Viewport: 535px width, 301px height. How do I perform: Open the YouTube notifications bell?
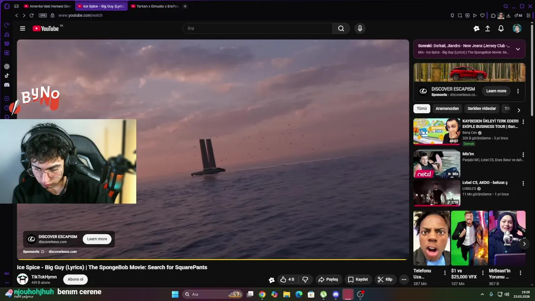coord(501,28)
